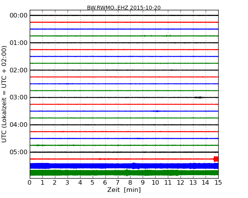248x198 pixels.
Task: Click the x-axis tick label 9
Action: pyautogui.click(x=143, y=183)
